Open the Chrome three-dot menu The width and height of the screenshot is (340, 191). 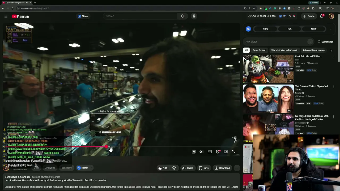[337, 8]
